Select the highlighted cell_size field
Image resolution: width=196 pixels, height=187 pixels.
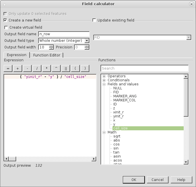click(148, 128)
